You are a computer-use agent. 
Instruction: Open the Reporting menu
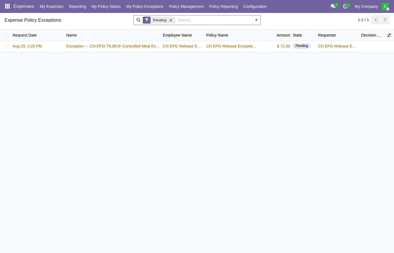pos(77,6)
